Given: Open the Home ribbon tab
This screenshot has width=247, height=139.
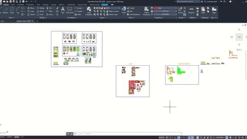Looking at the screenshot, I should click(x=6, y=5).
